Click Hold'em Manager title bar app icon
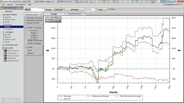Viewport: 184px width, 103px height. point(1,1)
